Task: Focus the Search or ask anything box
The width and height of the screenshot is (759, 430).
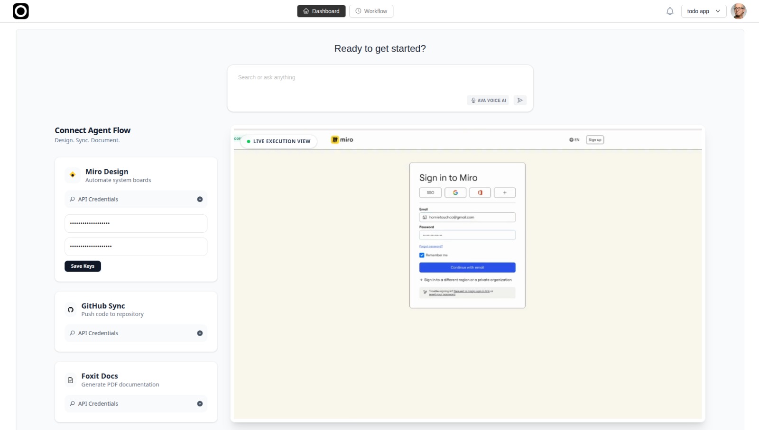Action: point(380,89)
